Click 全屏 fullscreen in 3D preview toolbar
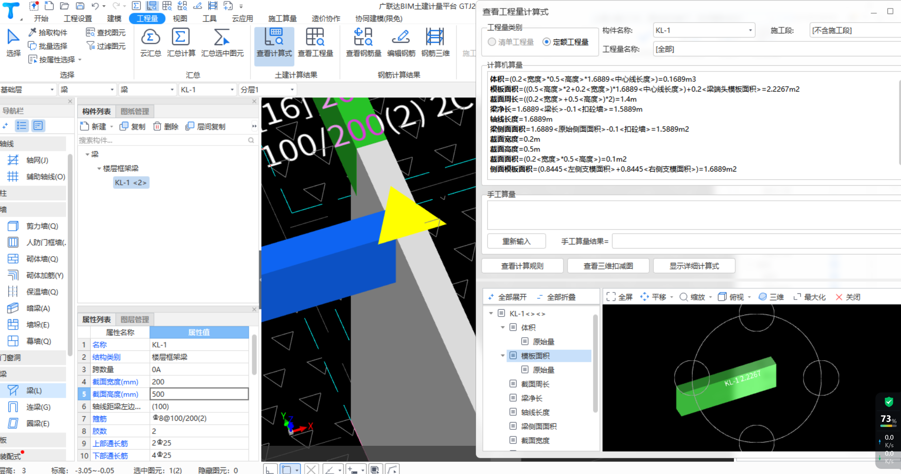901x474 pixels. coord(619,297)
